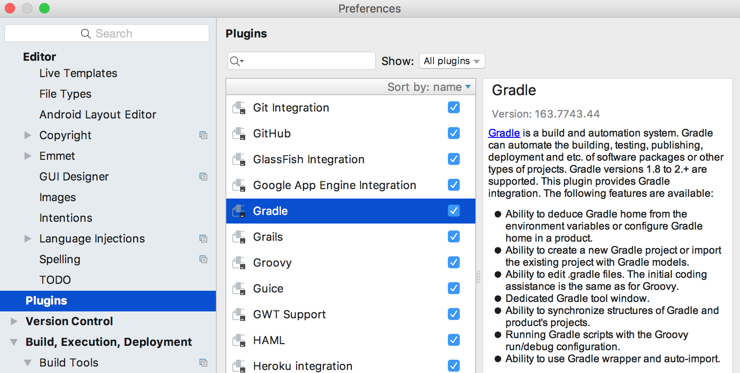740x373 pixels.
Task: Collapse the Build Tools node
Action: [x=28, y=363]
